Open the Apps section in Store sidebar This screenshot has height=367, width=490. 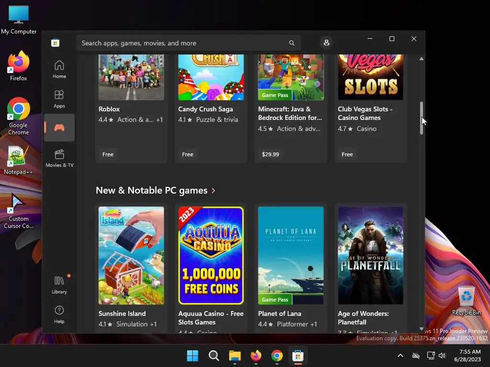point(59,99)
